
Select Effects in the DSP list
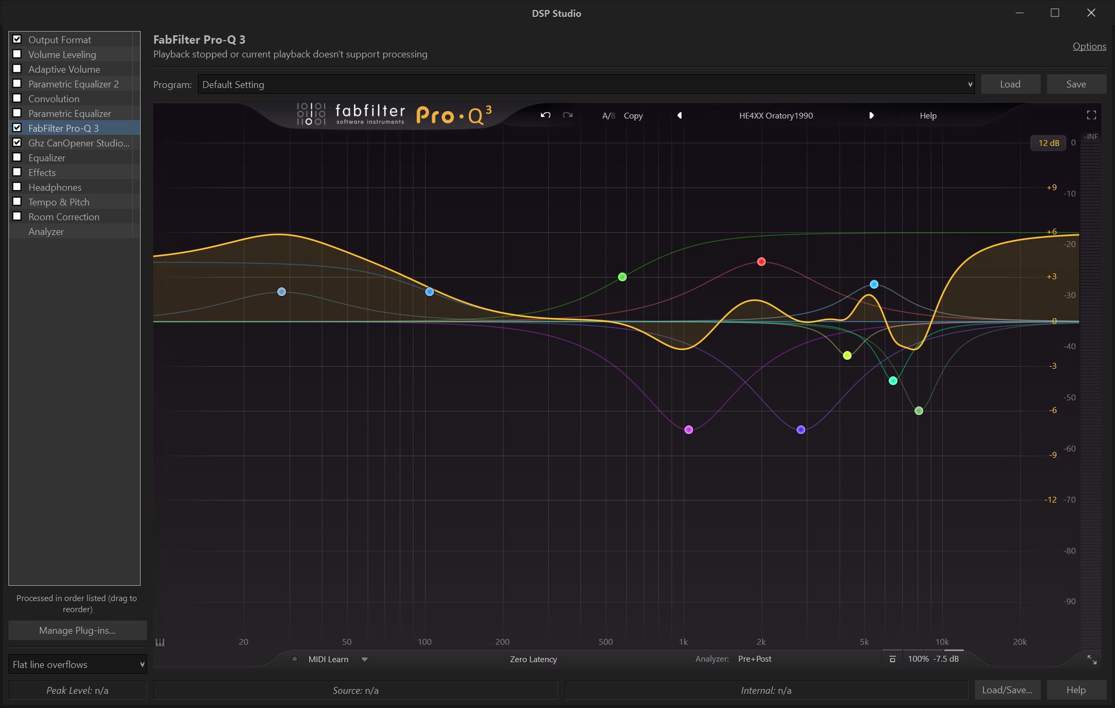[x=74, y=172]
